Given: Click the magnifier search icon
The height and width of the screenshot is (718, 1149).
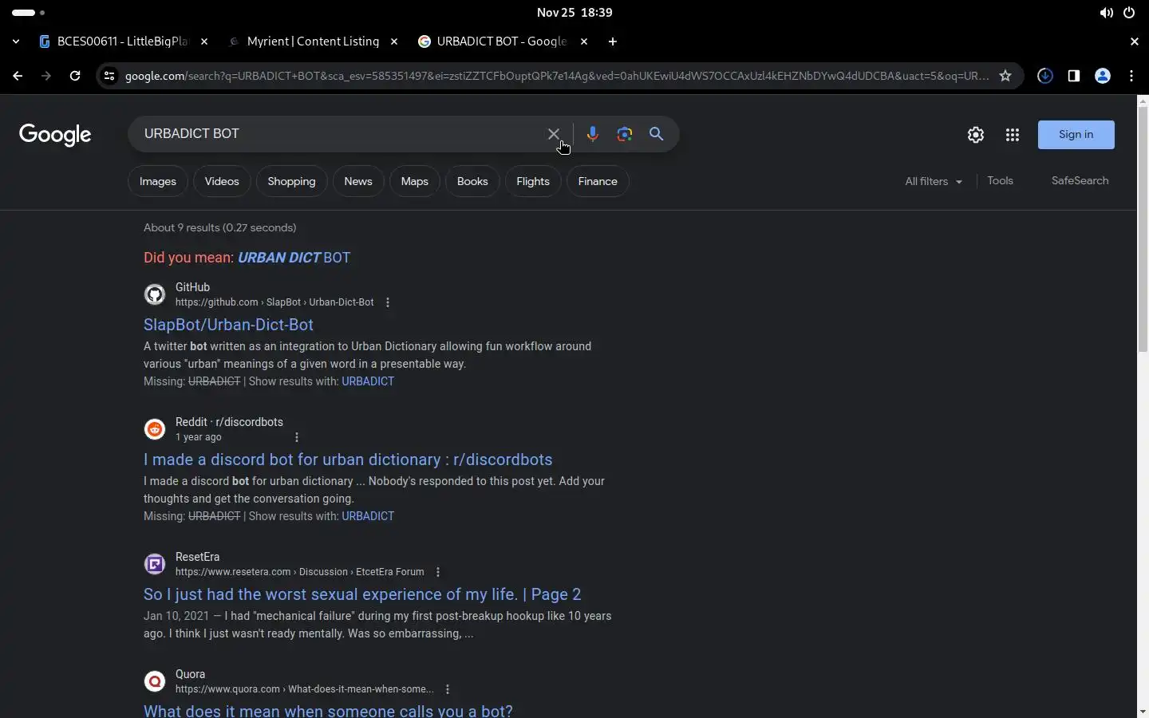Looking at the screenshot, I should coord(656,134).
